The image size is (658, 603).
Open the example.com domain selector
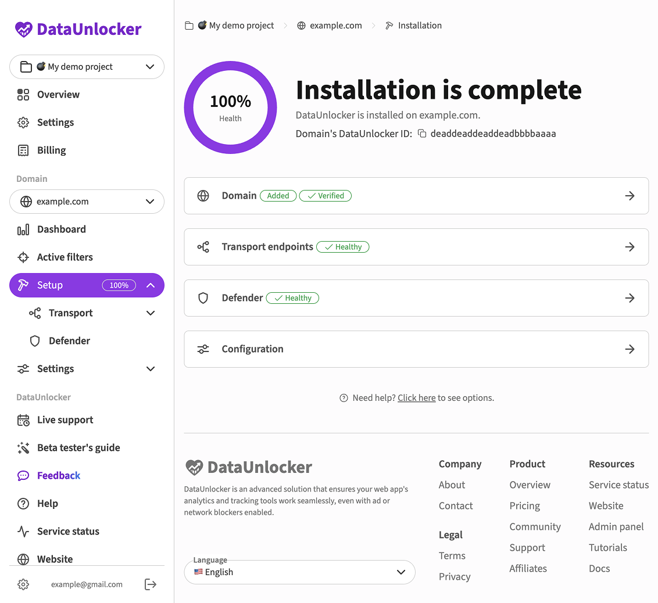point(87,202)
